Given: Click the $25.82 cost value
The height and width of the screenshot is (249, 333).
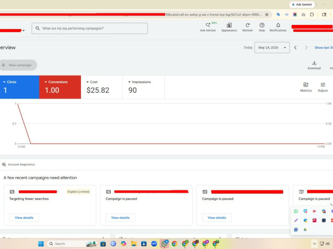Looking at the screenshot, I should click(x=98, y=90).
